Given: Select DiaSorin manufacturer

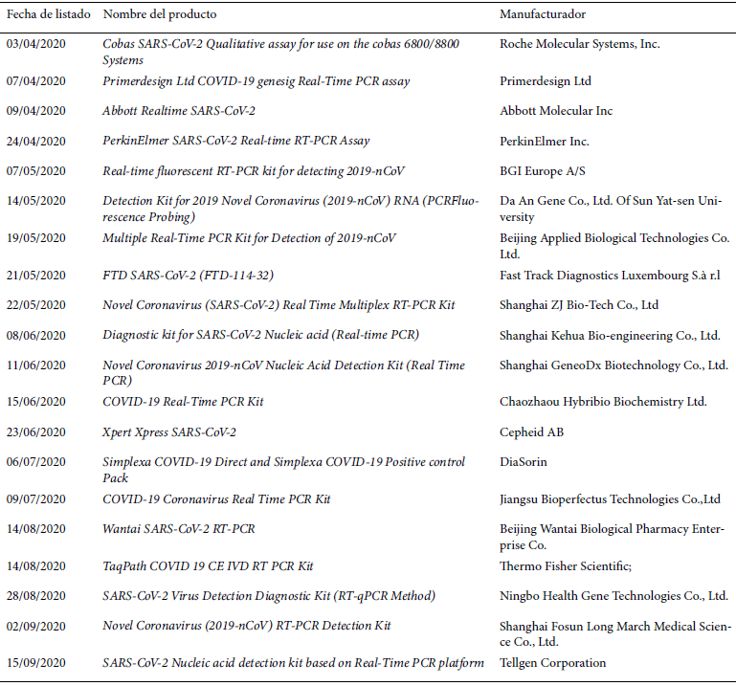Looking at the screenshot, I should click(x=524, y=462).
